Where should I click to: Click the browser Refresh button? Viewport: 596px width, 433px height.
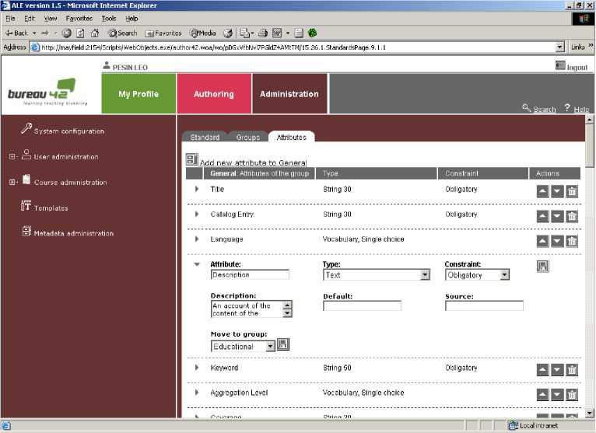81,33
